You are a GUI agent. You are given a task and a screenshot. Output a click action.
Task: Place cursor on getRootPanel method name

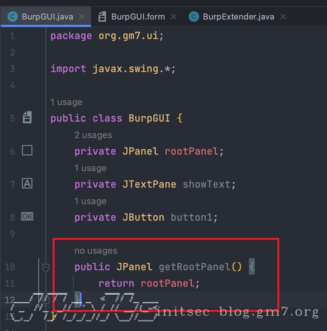click(x=194, y=267)
